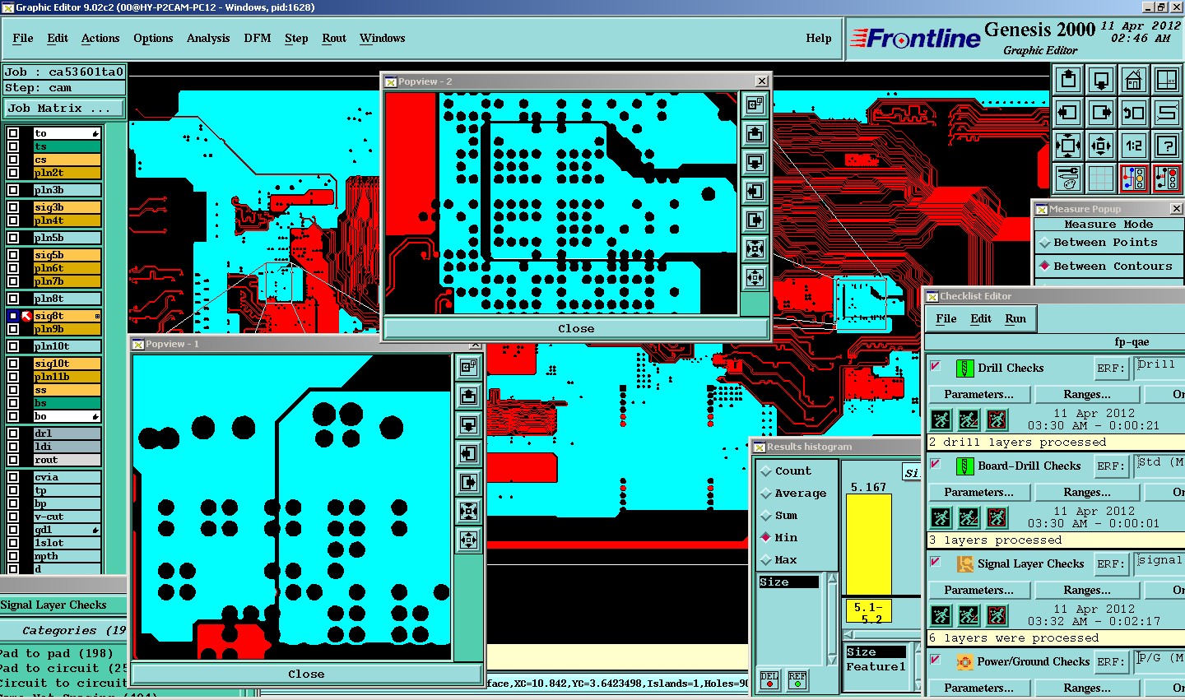Open the File menu in main menu bar

(x=23, y=38)
